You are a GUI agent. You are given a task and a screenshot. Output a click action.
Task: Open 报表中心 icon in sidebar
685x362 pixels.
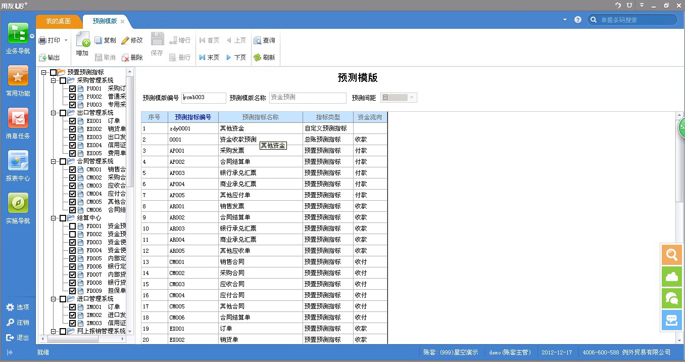click(18, 161)
